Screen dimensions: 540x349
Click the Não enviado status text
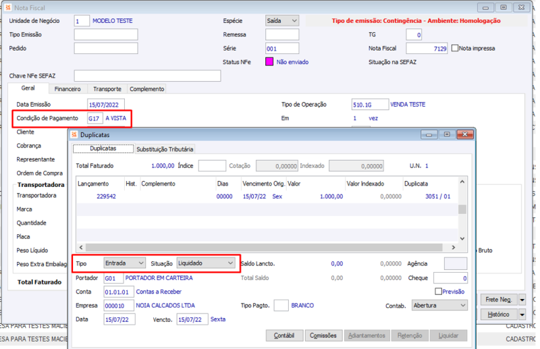[x=292, y=62]
